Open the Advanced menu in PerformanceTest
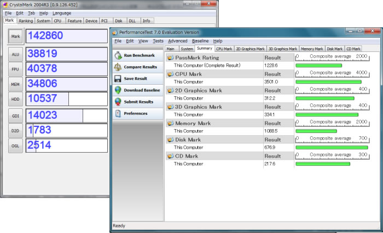This screenshot has width=383, height=233. [178, 41]
